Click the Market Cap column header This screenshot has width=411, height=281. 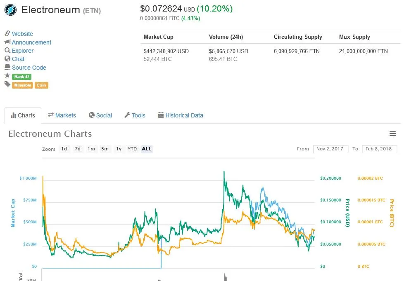click(159, 37)
